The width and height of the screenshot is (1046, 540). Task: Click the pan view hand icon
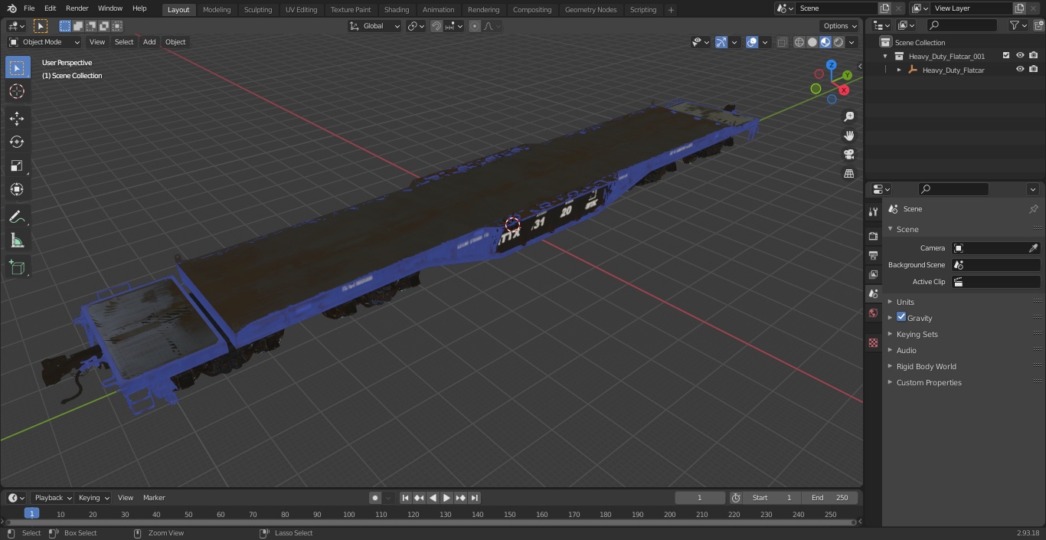pos(849,136)
